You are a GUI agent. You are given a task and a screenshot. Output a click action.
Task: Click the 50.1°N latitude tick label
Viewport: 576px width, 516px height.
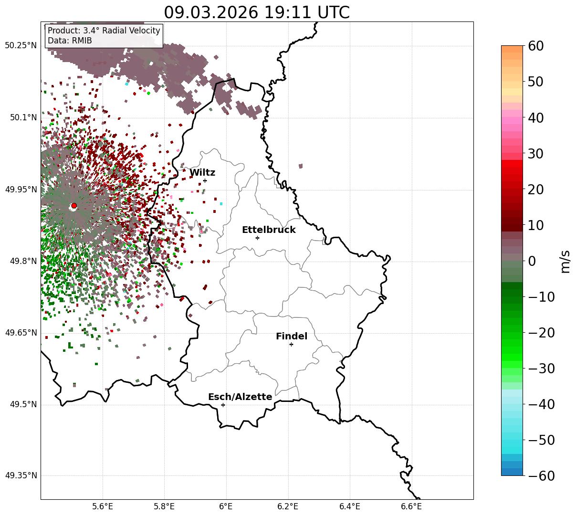(23, 117)
